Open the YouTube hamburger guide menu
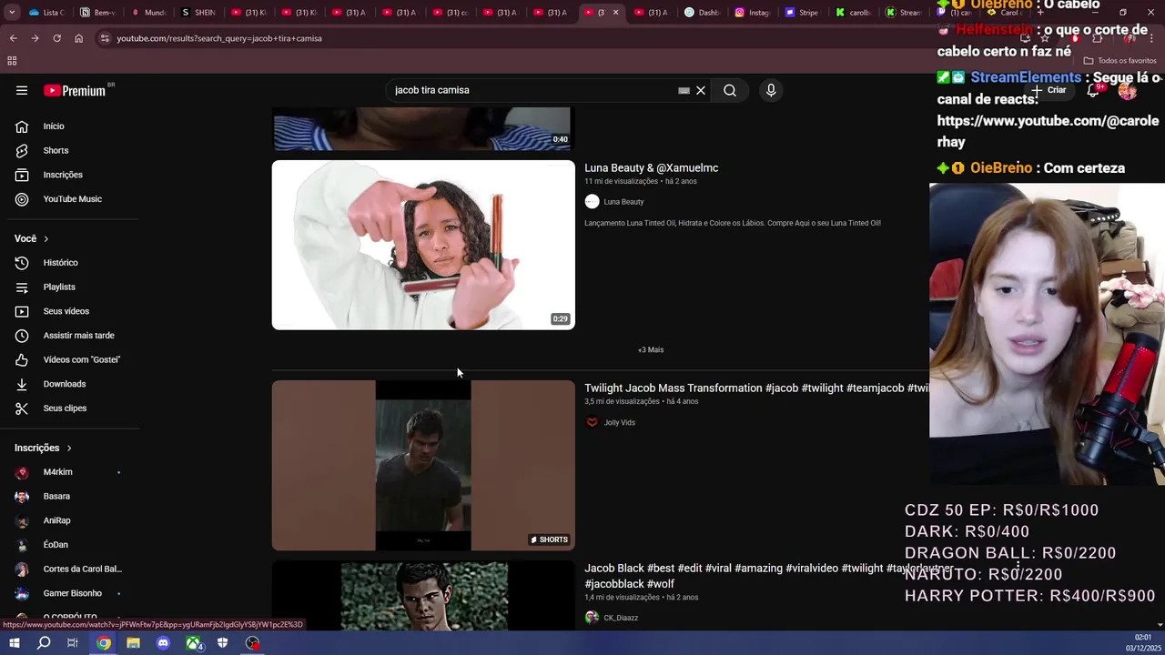 coord(22,90)
